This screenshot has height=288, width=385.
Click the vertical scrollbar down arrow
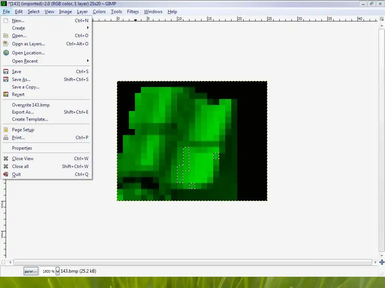point(381,255)
